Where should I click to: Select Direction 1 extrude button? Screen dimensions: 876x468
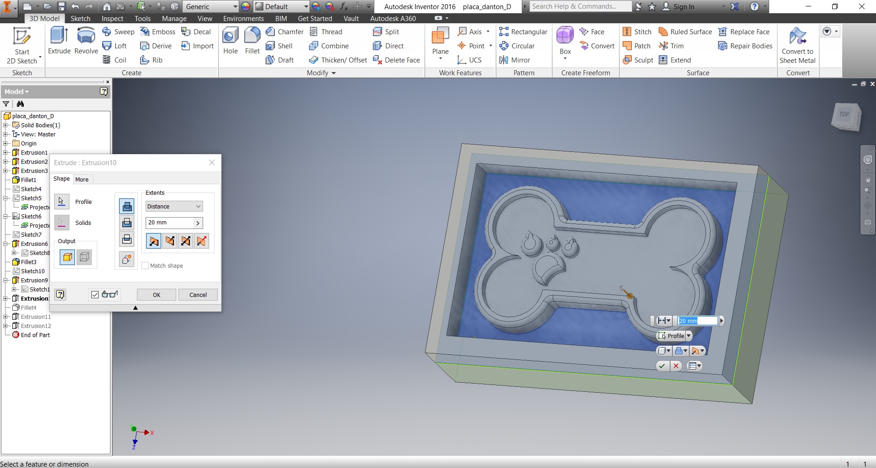pyautogui.click(x=153, y=241)
